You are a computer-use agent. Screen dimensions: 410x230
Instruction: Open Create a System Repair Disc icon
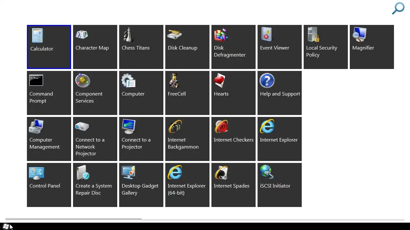pos(83,172)
